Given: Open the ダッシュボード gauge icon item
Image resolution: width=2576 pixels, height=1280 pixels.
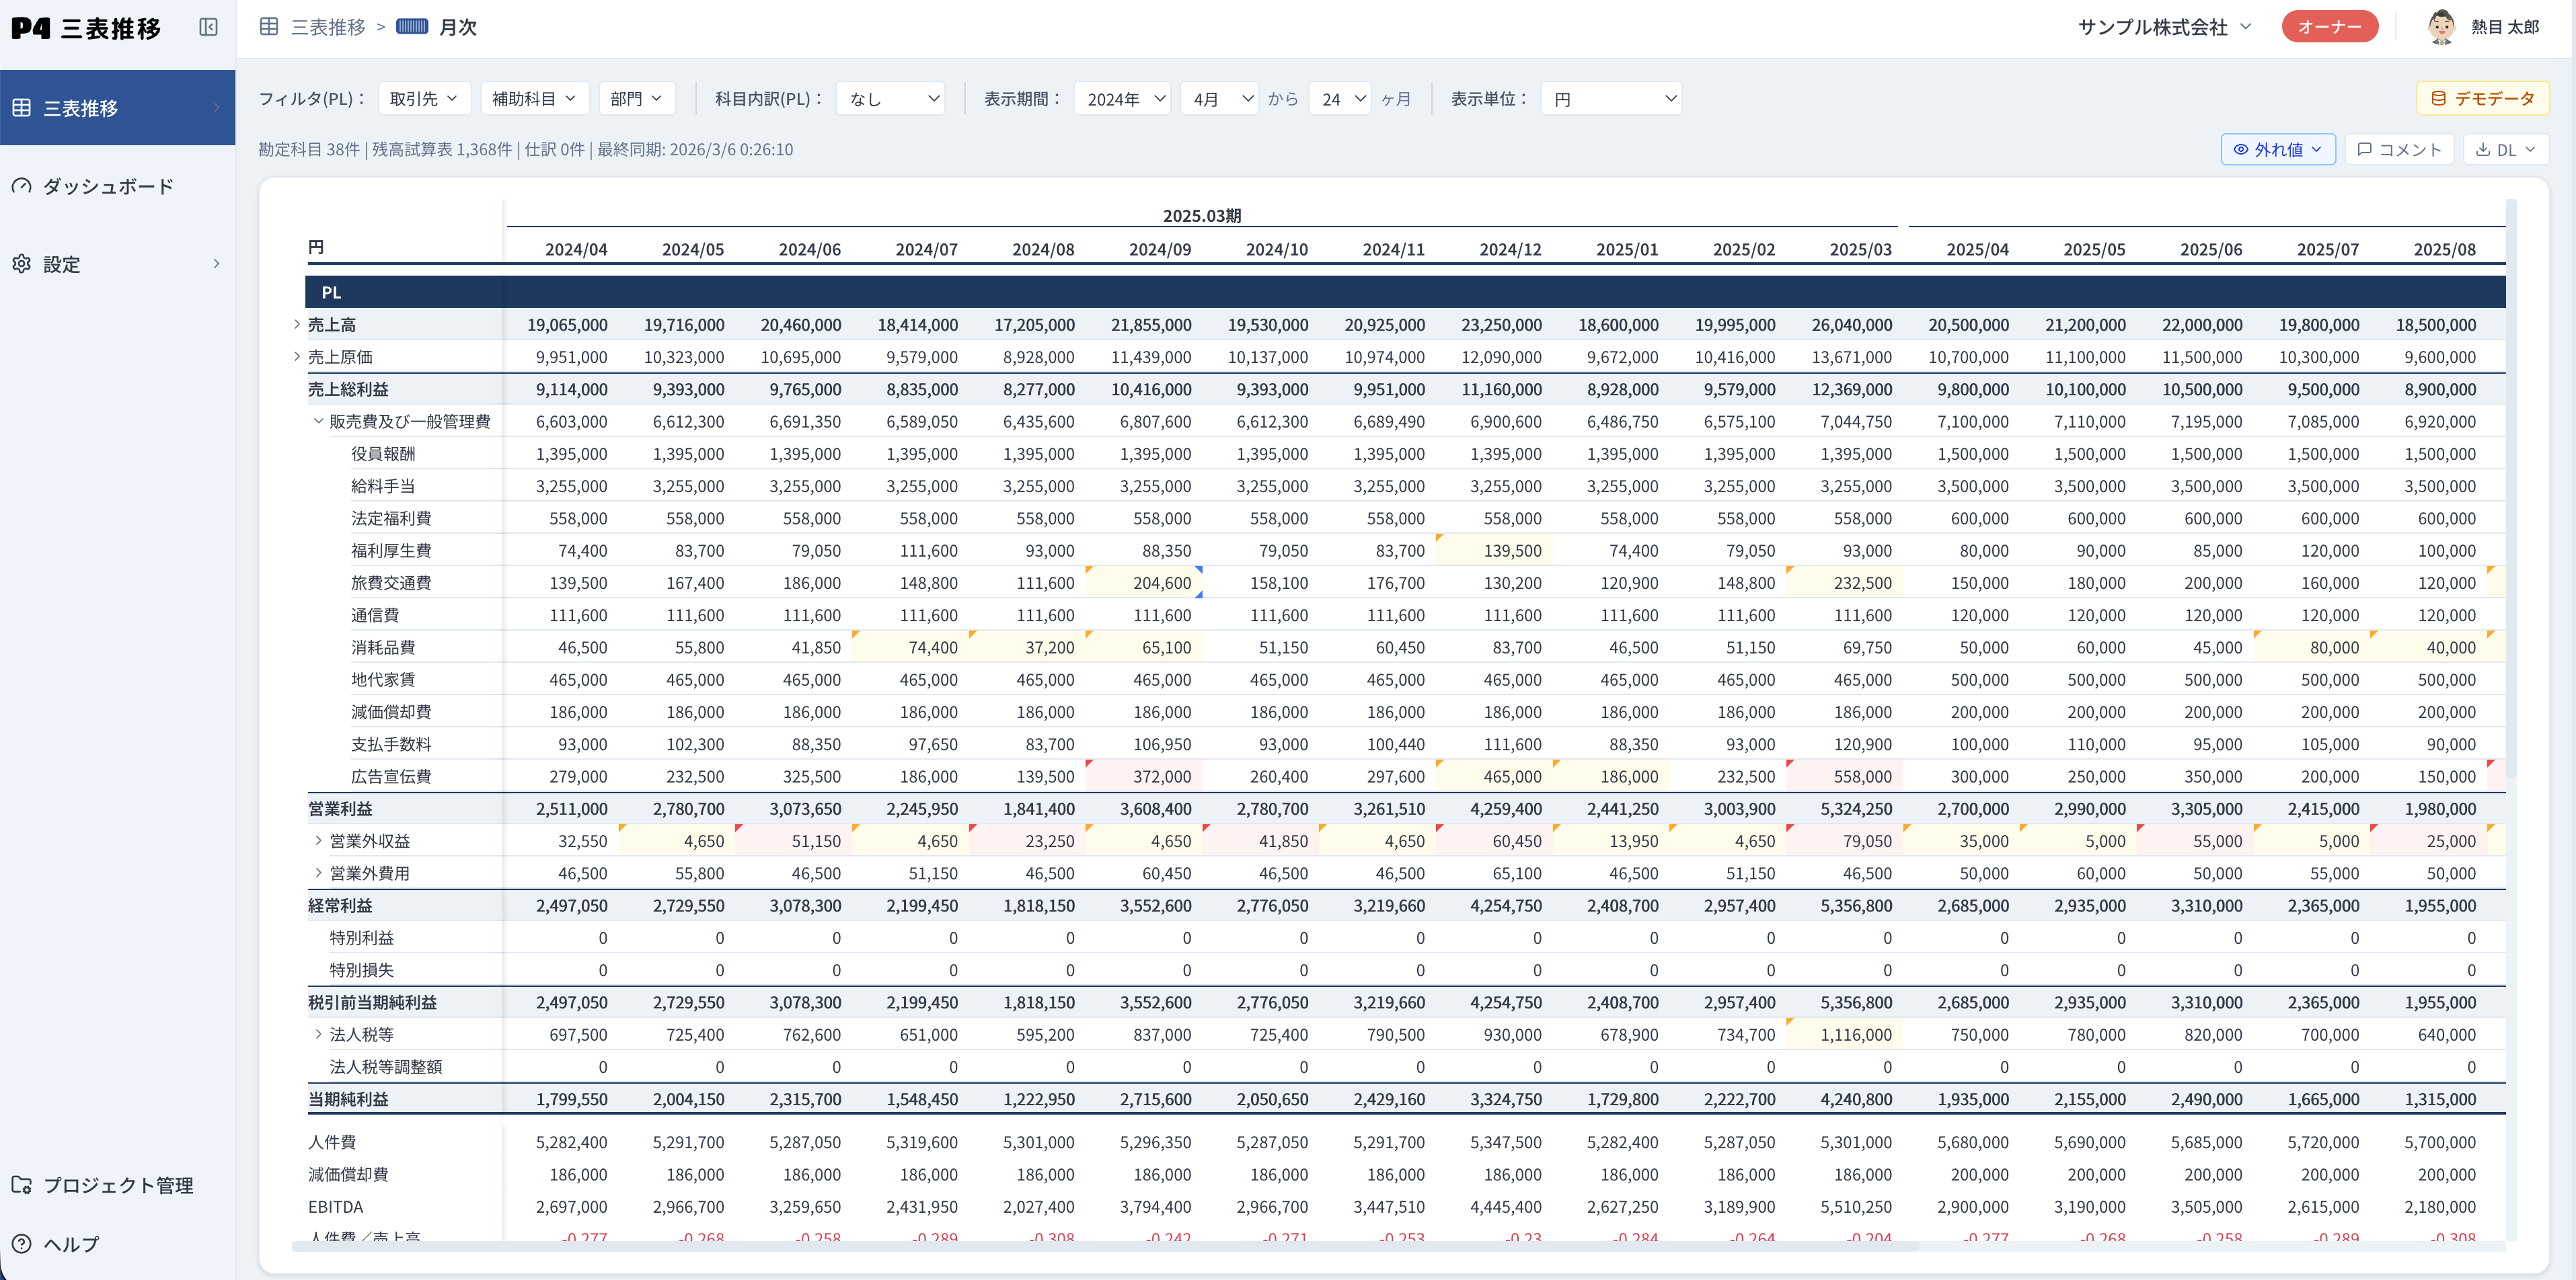Looking at the screenshot, I should click(22, 186).
